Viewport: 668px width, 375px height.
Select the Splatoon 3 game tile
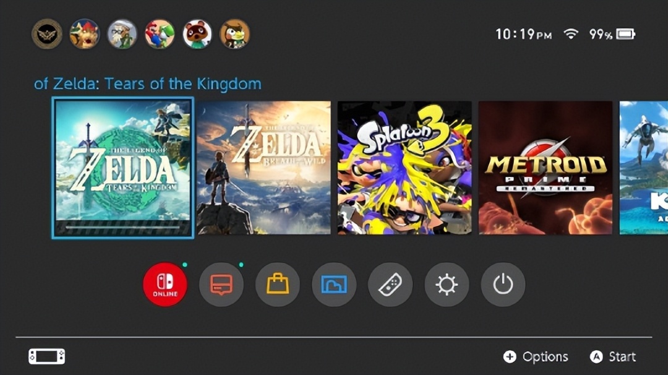coord(405,168)
